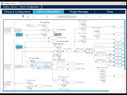This screenshot has height=95, width=127.
Task: Select HSE radio in PLL Source Mux
Action: click(x=34, y=67)
